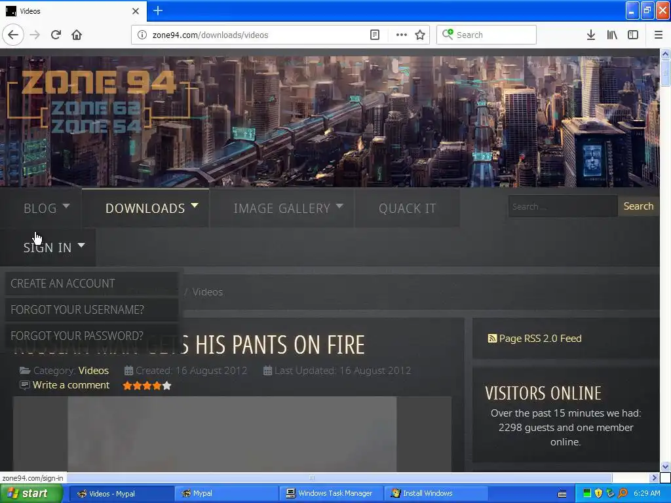Open the Write a comment link
The height and width of the screenshot is (503, 671).
(71, 385)
